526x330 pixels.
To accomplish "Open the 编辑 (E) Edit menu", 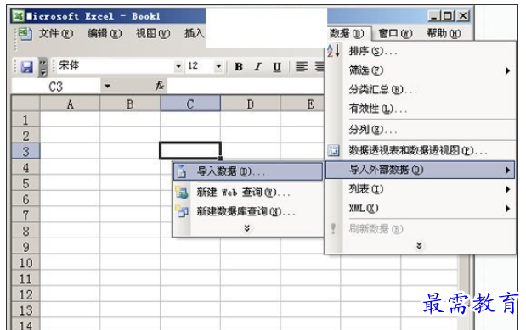I will coord(105,33).
